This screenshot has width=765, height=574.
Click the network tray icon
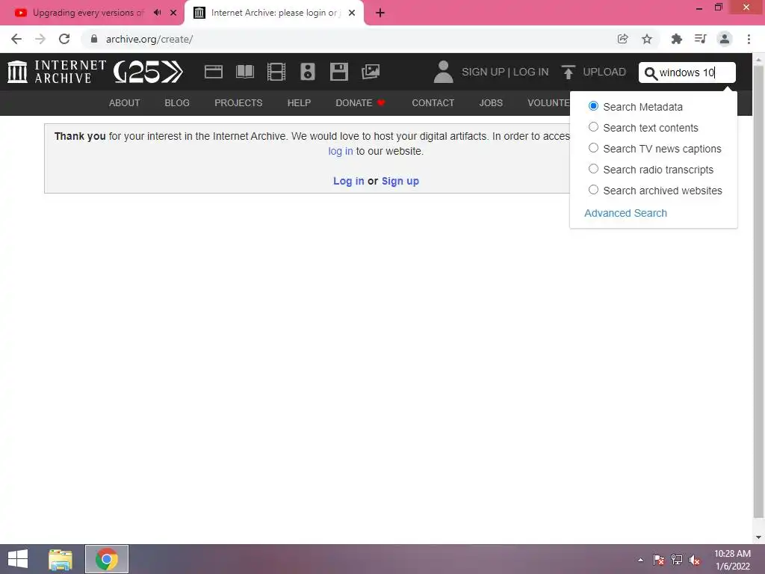tap(677, 560)
